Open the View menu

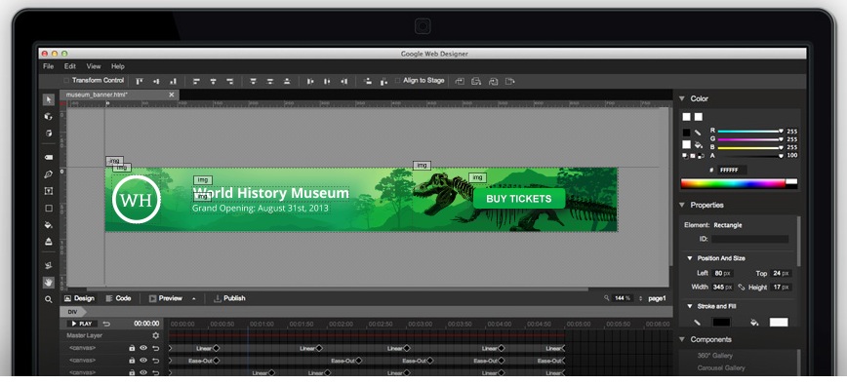(94, 66)
